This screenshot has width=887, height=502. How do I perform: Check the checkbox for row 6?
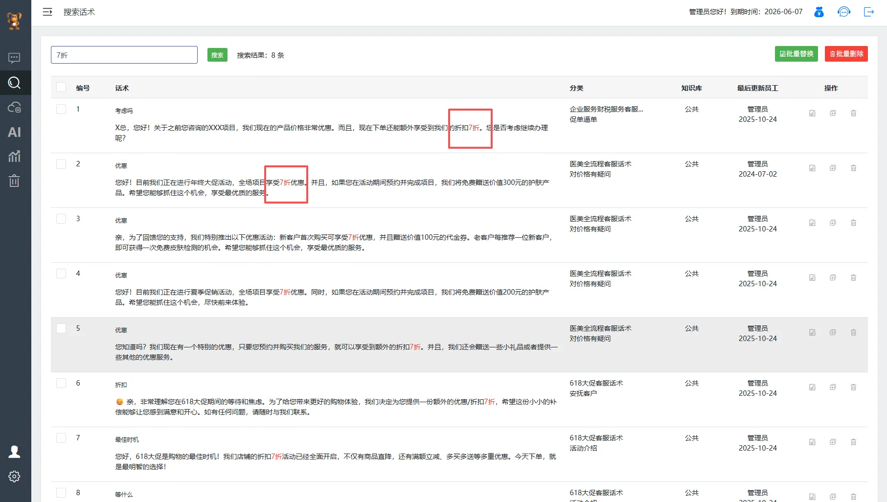61,383
